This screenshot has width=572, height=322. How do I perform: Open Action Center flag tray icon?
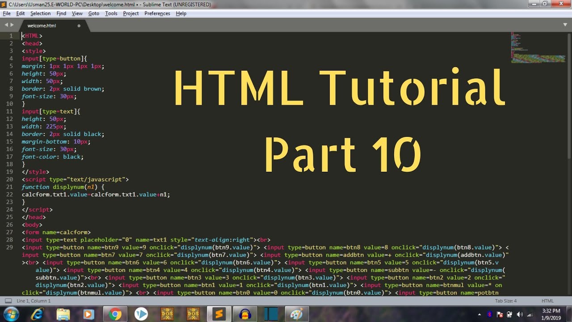pyautogui.click(x=500, y=314)
